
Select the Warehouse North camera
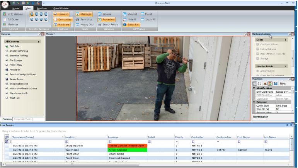click(x=17, y=93)
